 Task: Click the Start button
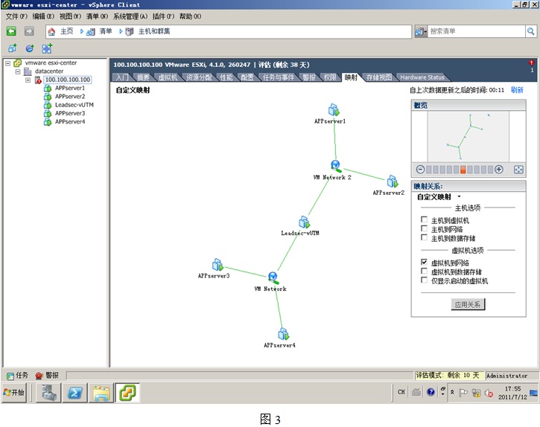tap(13, 393)
